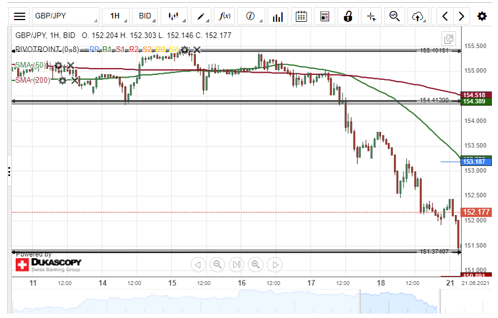Click the 154.518 SMA price tag
Viewport: 498px width, 318px height.
click(x=476, y=95)
